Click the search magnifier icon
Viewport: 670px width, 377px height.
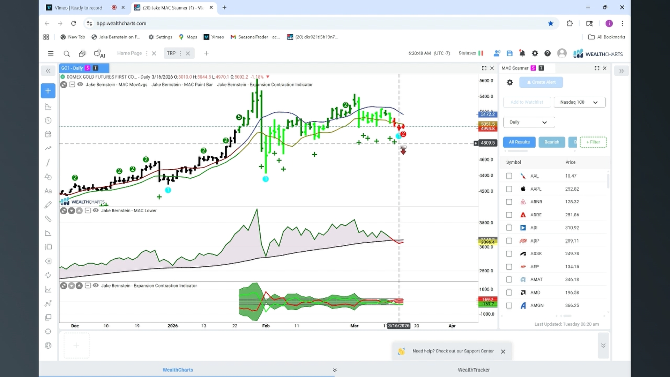[67, 54]
